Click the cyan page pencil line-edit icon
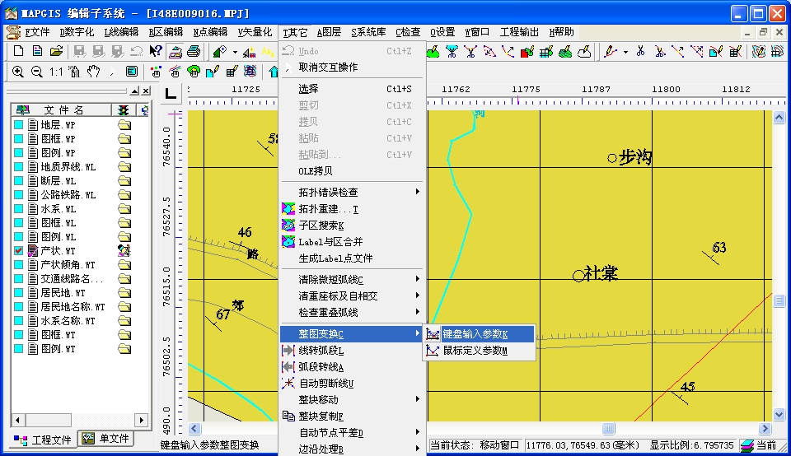 point(716,51)
